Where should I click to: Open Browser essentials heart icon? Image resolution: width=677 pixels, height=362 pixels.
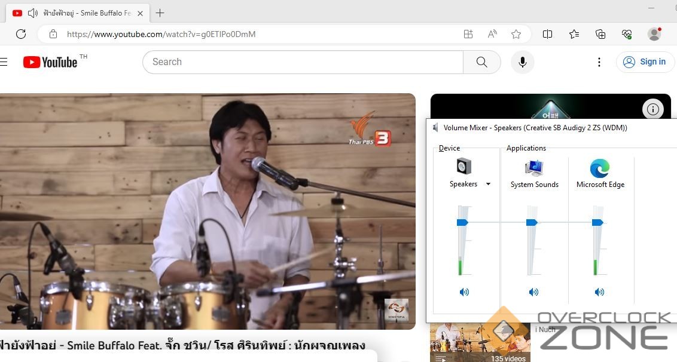pyautogui.click(x=627, y=34)
